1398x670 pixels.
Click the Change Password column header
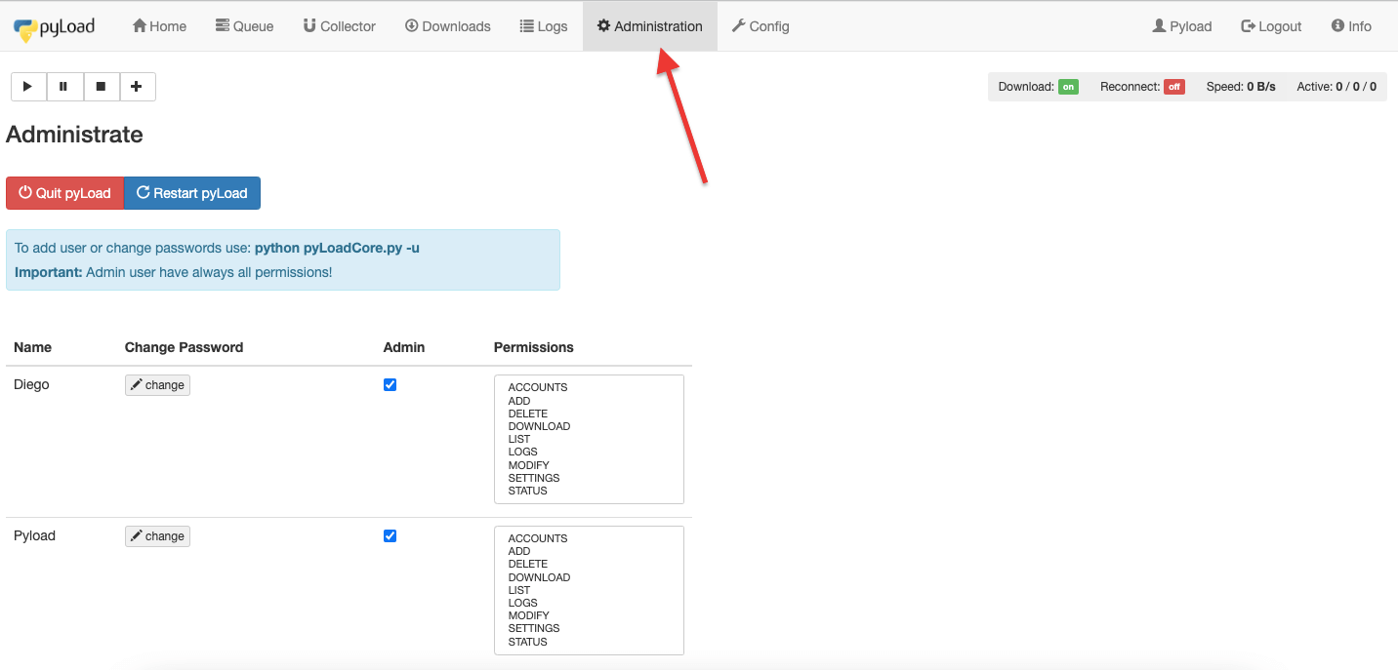tap(185, 347)
